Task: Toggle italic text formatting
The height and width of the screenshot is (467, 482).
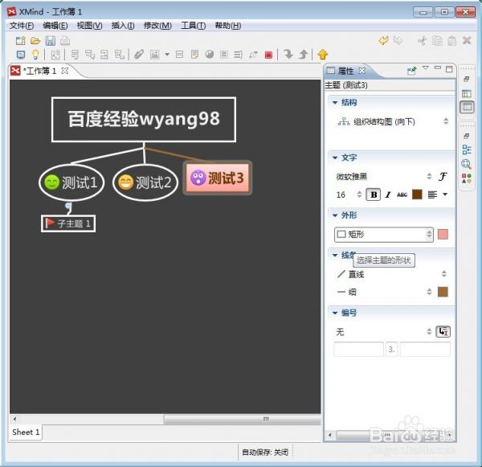Action: 388,195
